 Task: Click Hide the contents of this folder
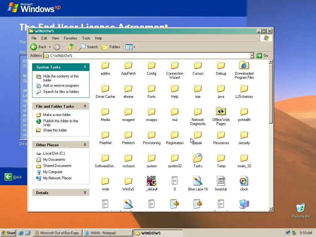tap(61, 78)
